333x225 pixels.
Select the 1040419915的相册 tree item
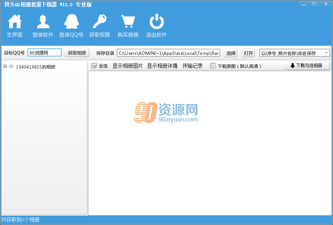[36, 67]
